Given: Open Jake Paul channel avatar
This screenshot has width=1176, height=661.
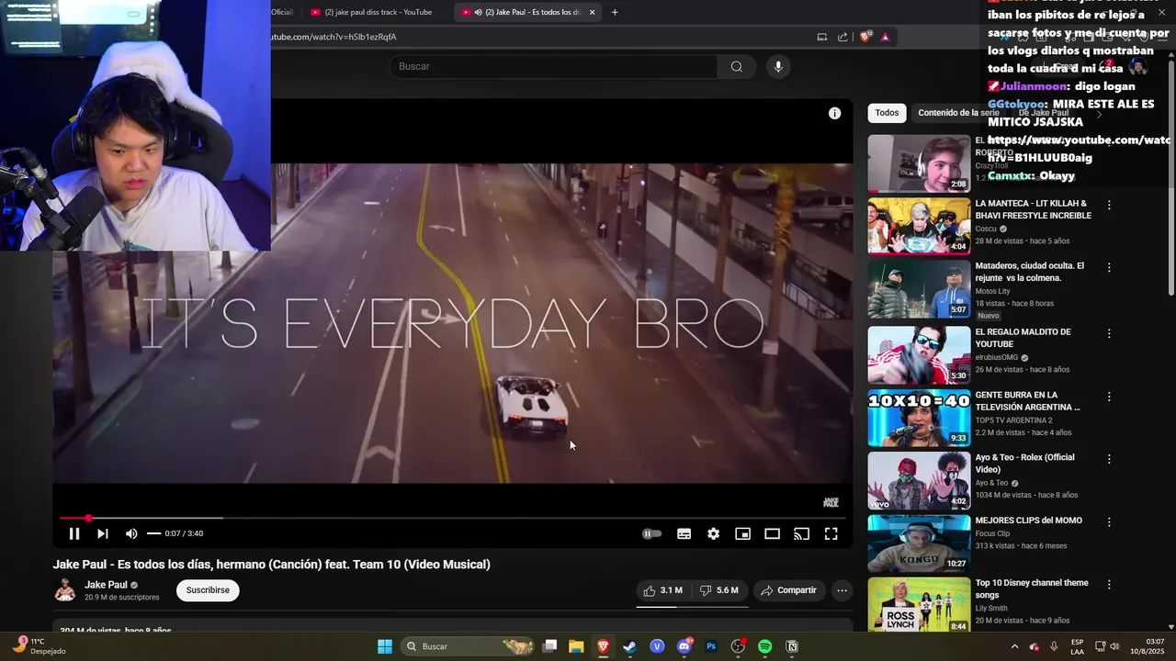Looking at the screenshot, I should [65, 590].
